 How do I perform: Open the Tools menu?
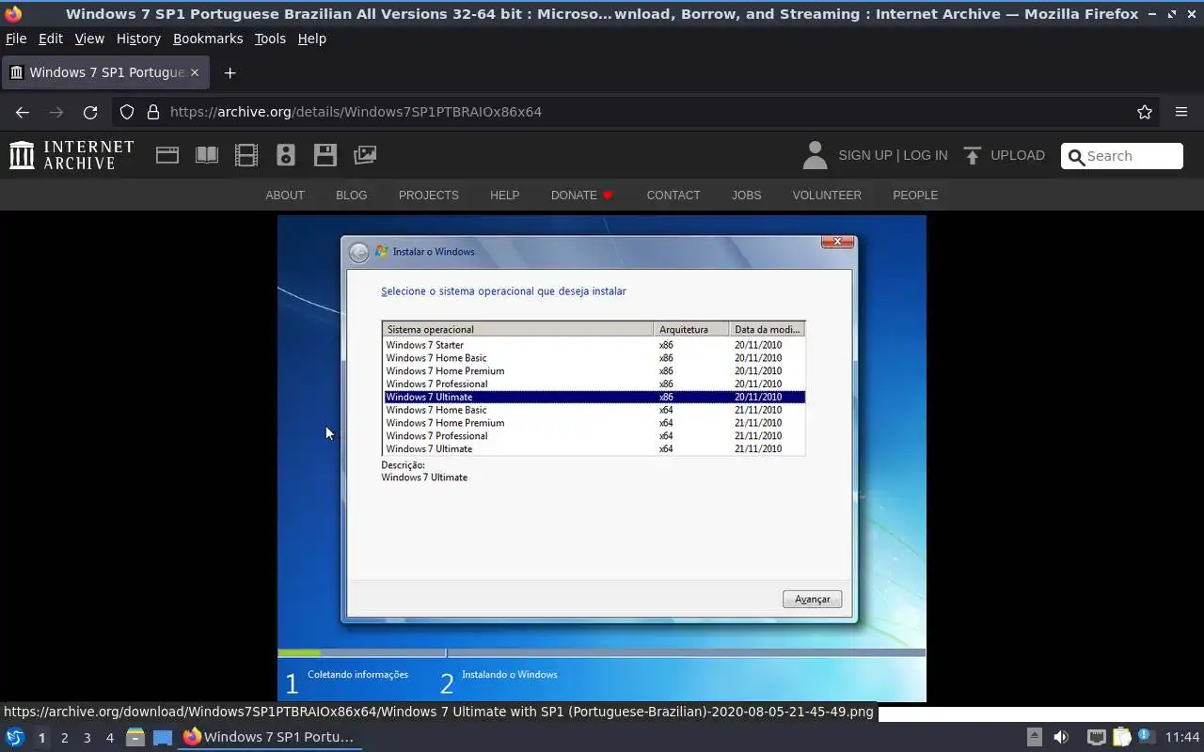coord(270,39)
